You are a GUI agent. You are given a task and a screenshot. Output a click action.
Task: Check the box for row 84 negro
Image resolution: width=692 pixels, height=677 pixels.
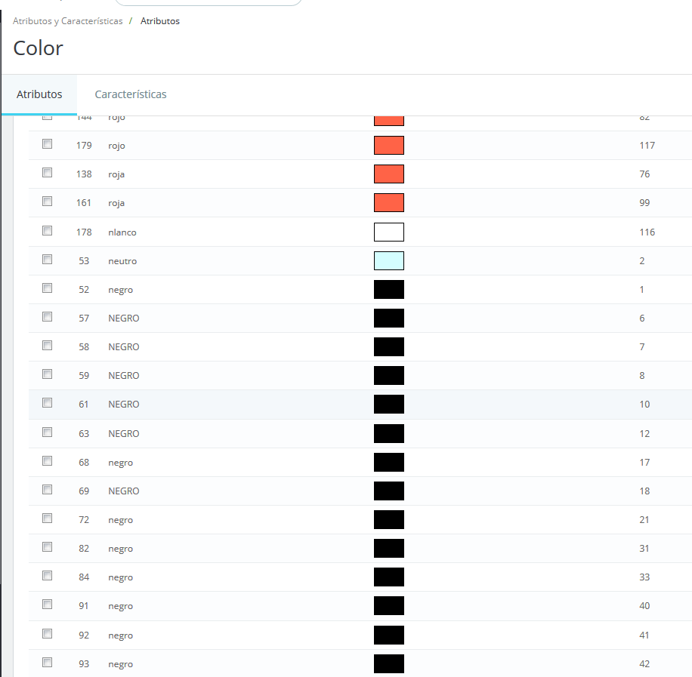pos(48,576)
